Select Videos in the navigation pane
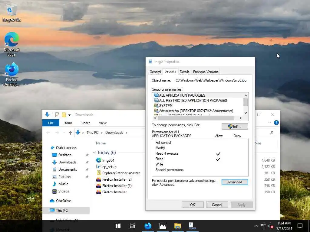310x232 pixels. tap(64, 191)
